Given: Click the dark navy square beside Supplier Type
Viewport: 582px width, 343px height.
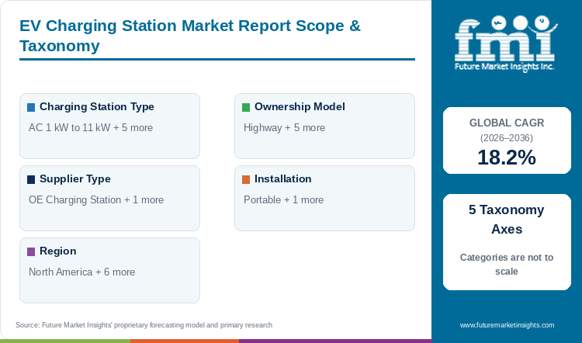Looking at the screenshot, I should 31,180.
